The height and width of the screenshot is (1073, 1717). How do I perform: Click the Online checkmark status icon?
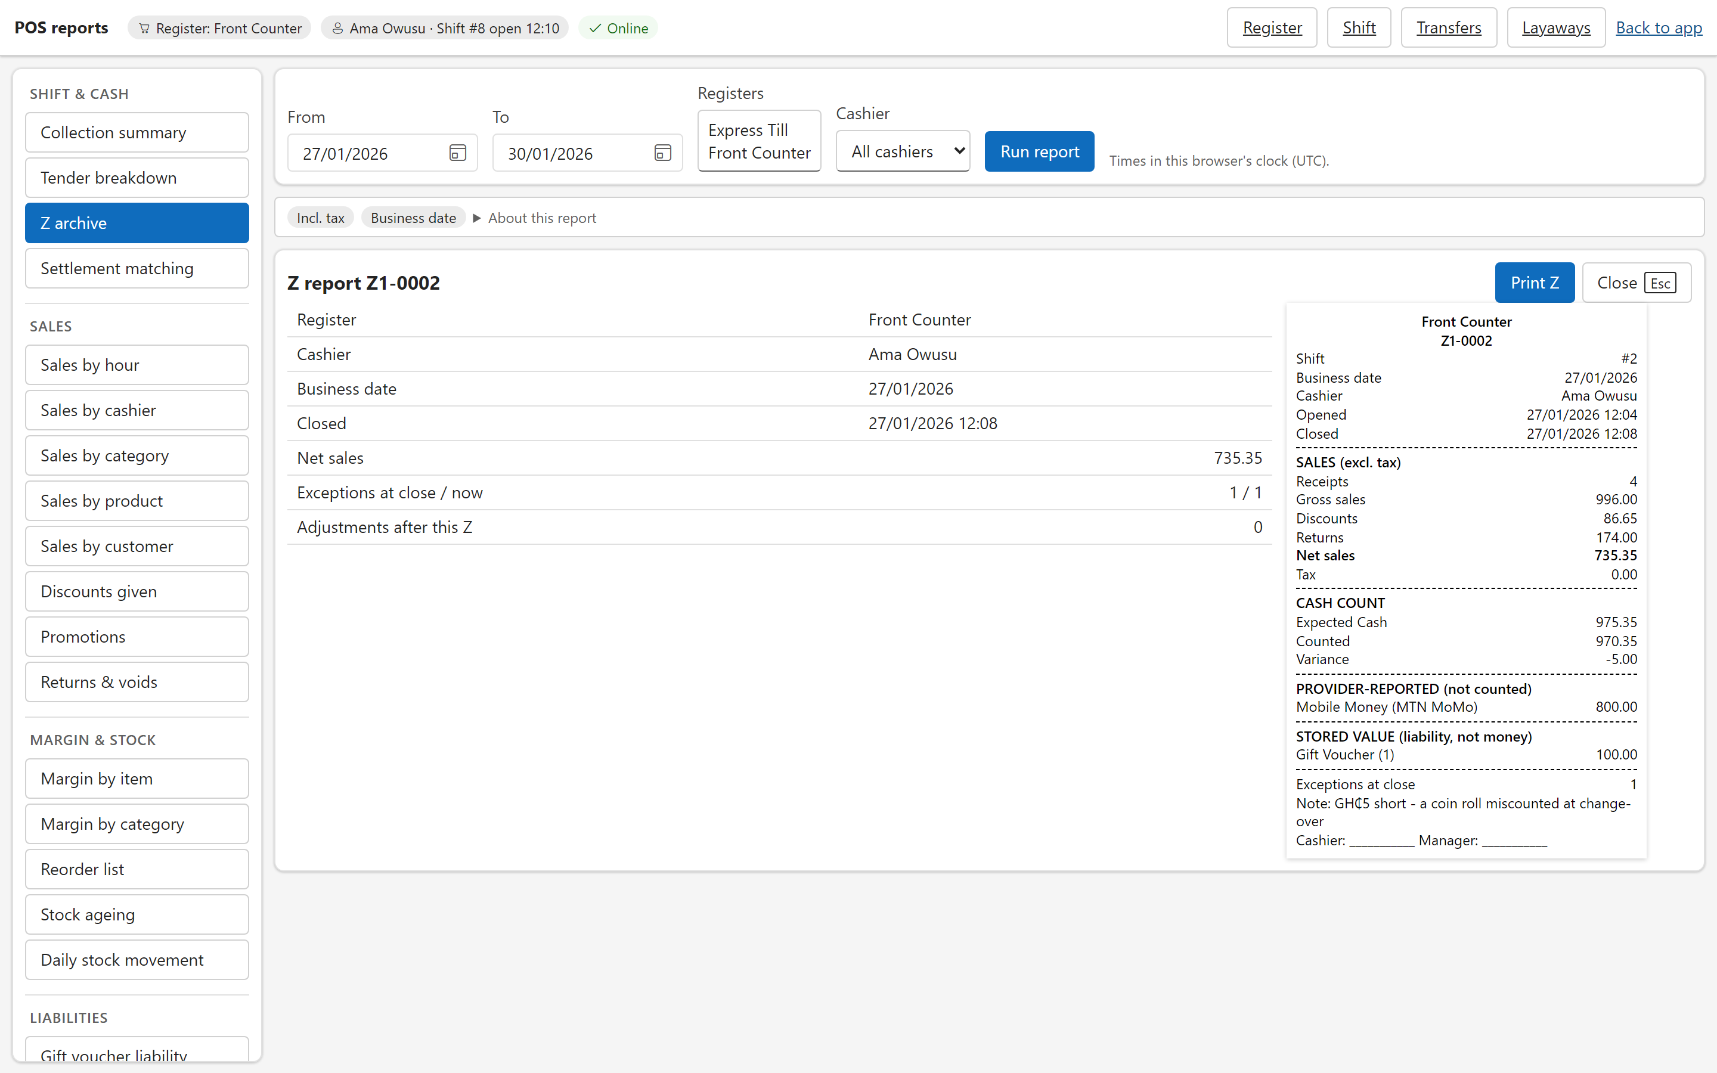point(595,29)
